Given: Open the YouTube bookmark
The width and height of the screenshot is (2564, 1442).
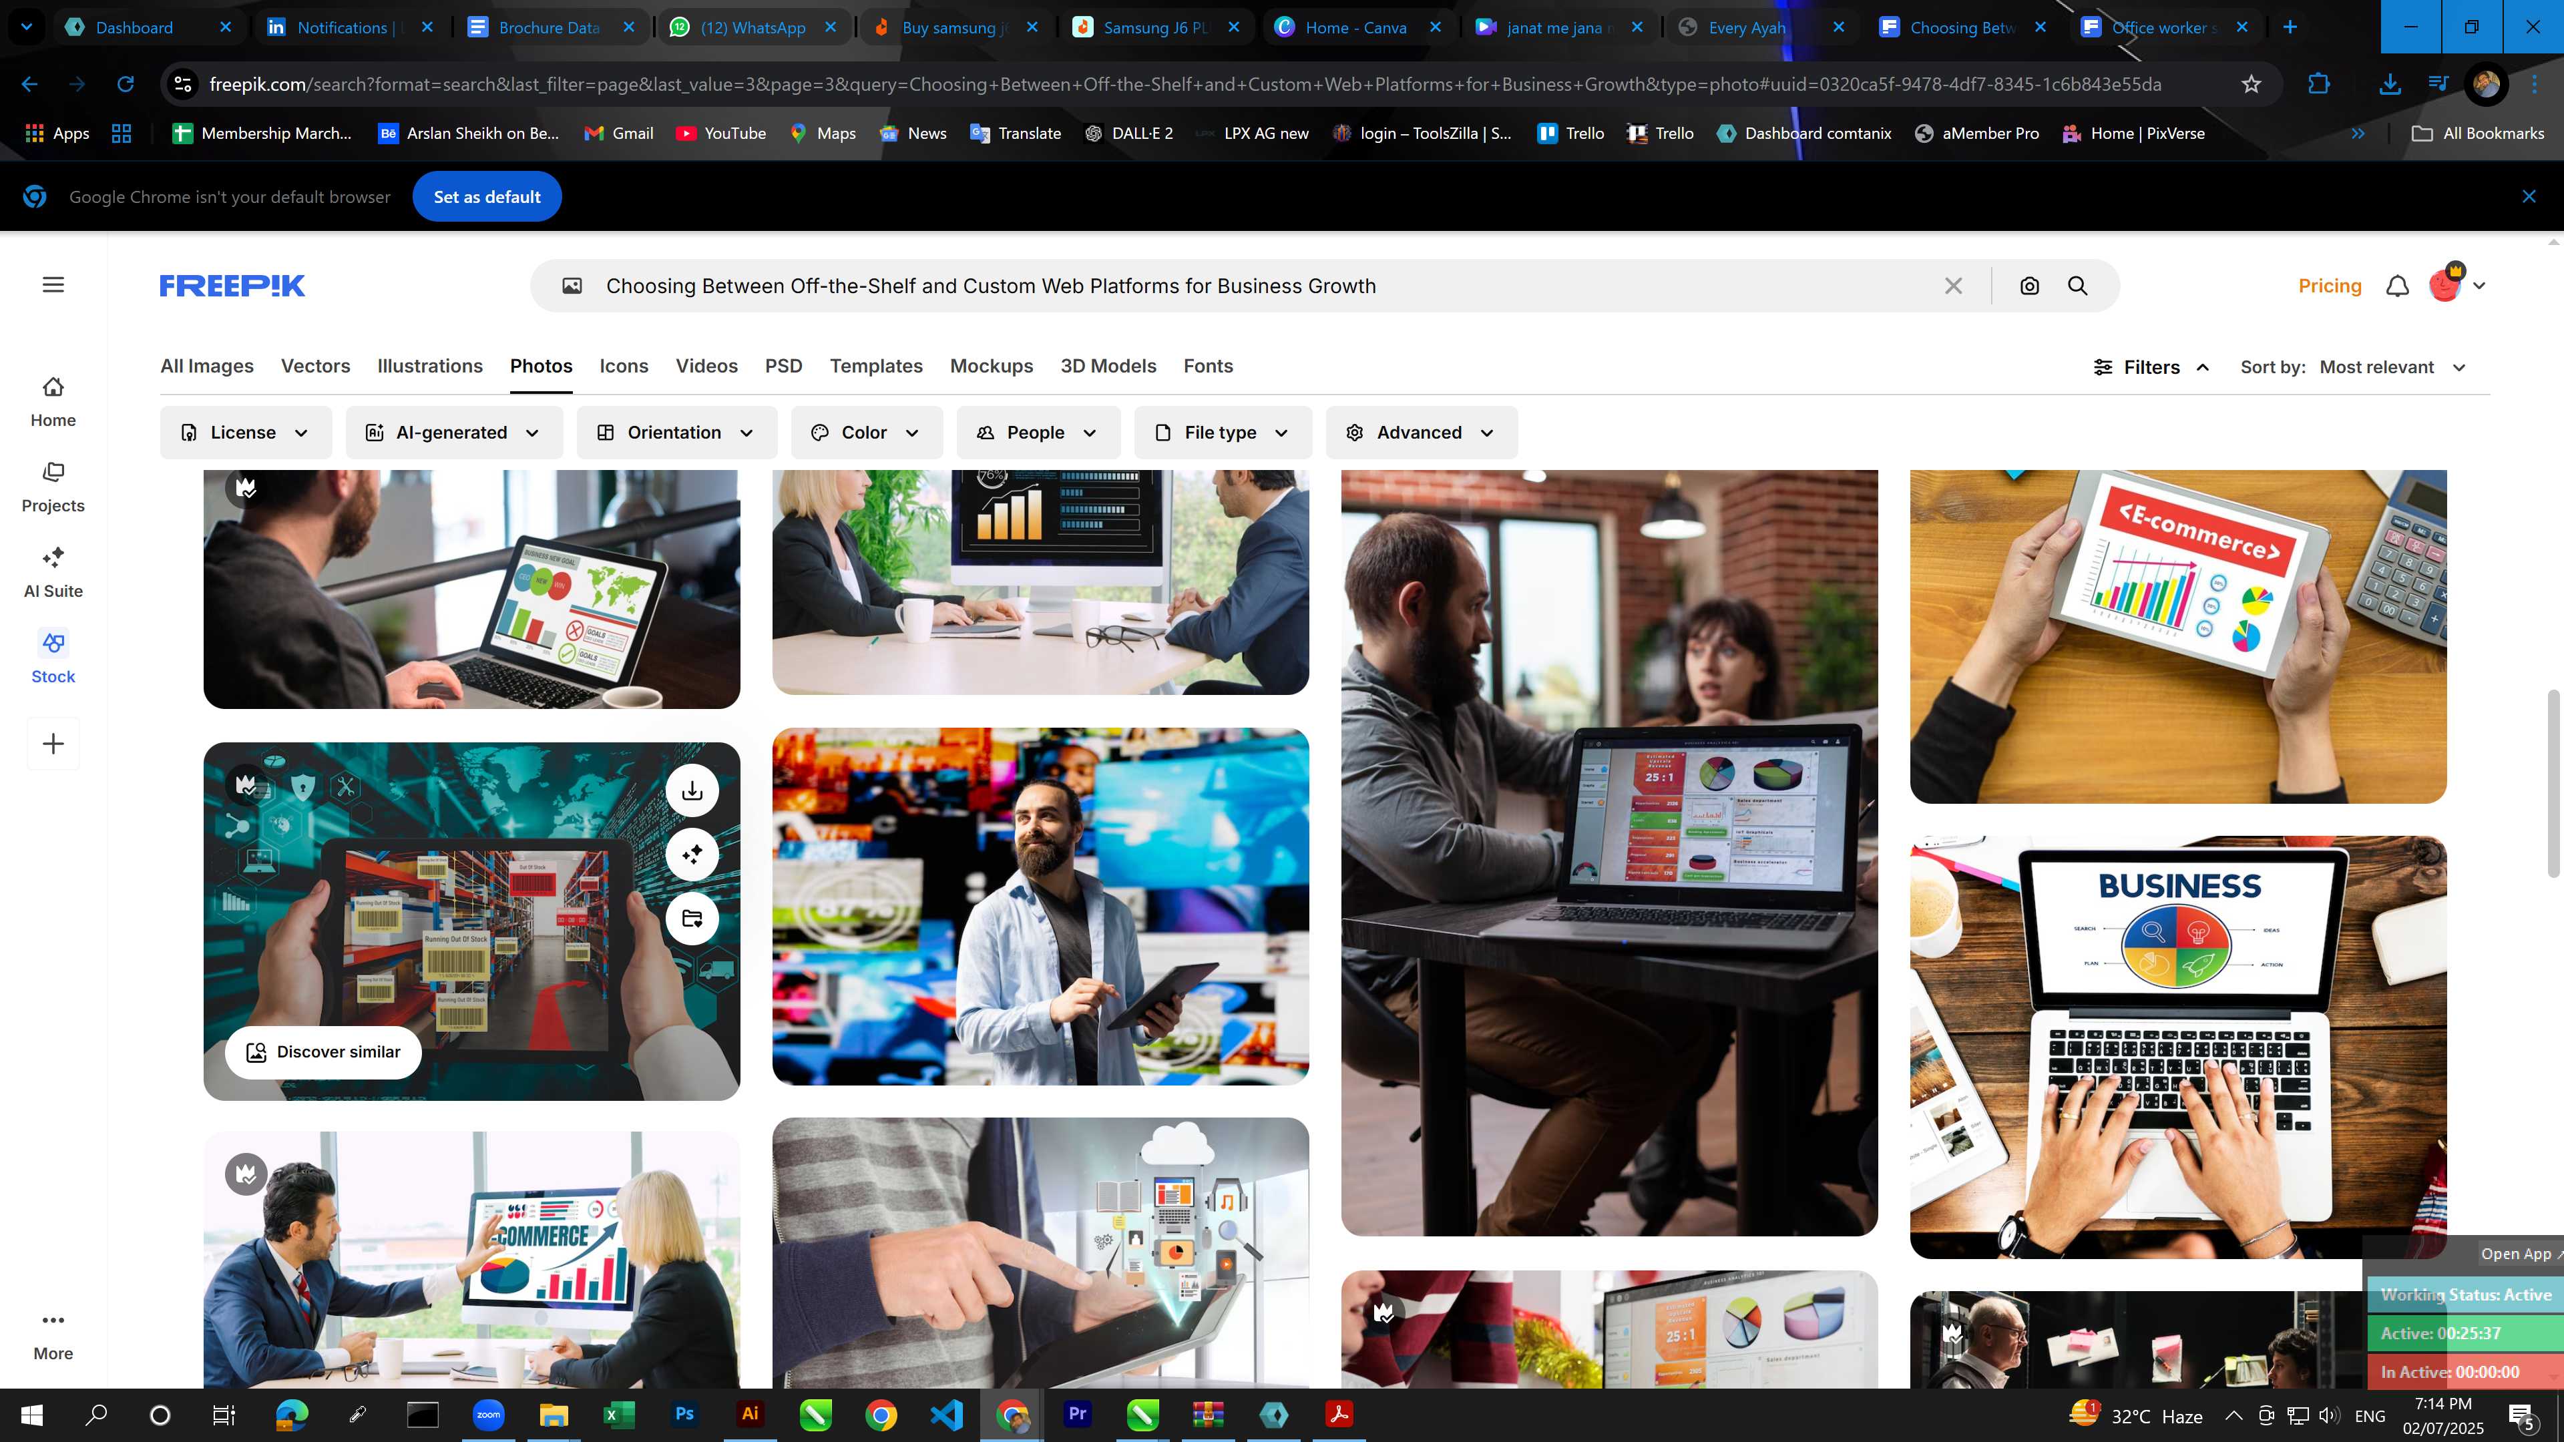Looking at the screenshot, I should point(722,134).
